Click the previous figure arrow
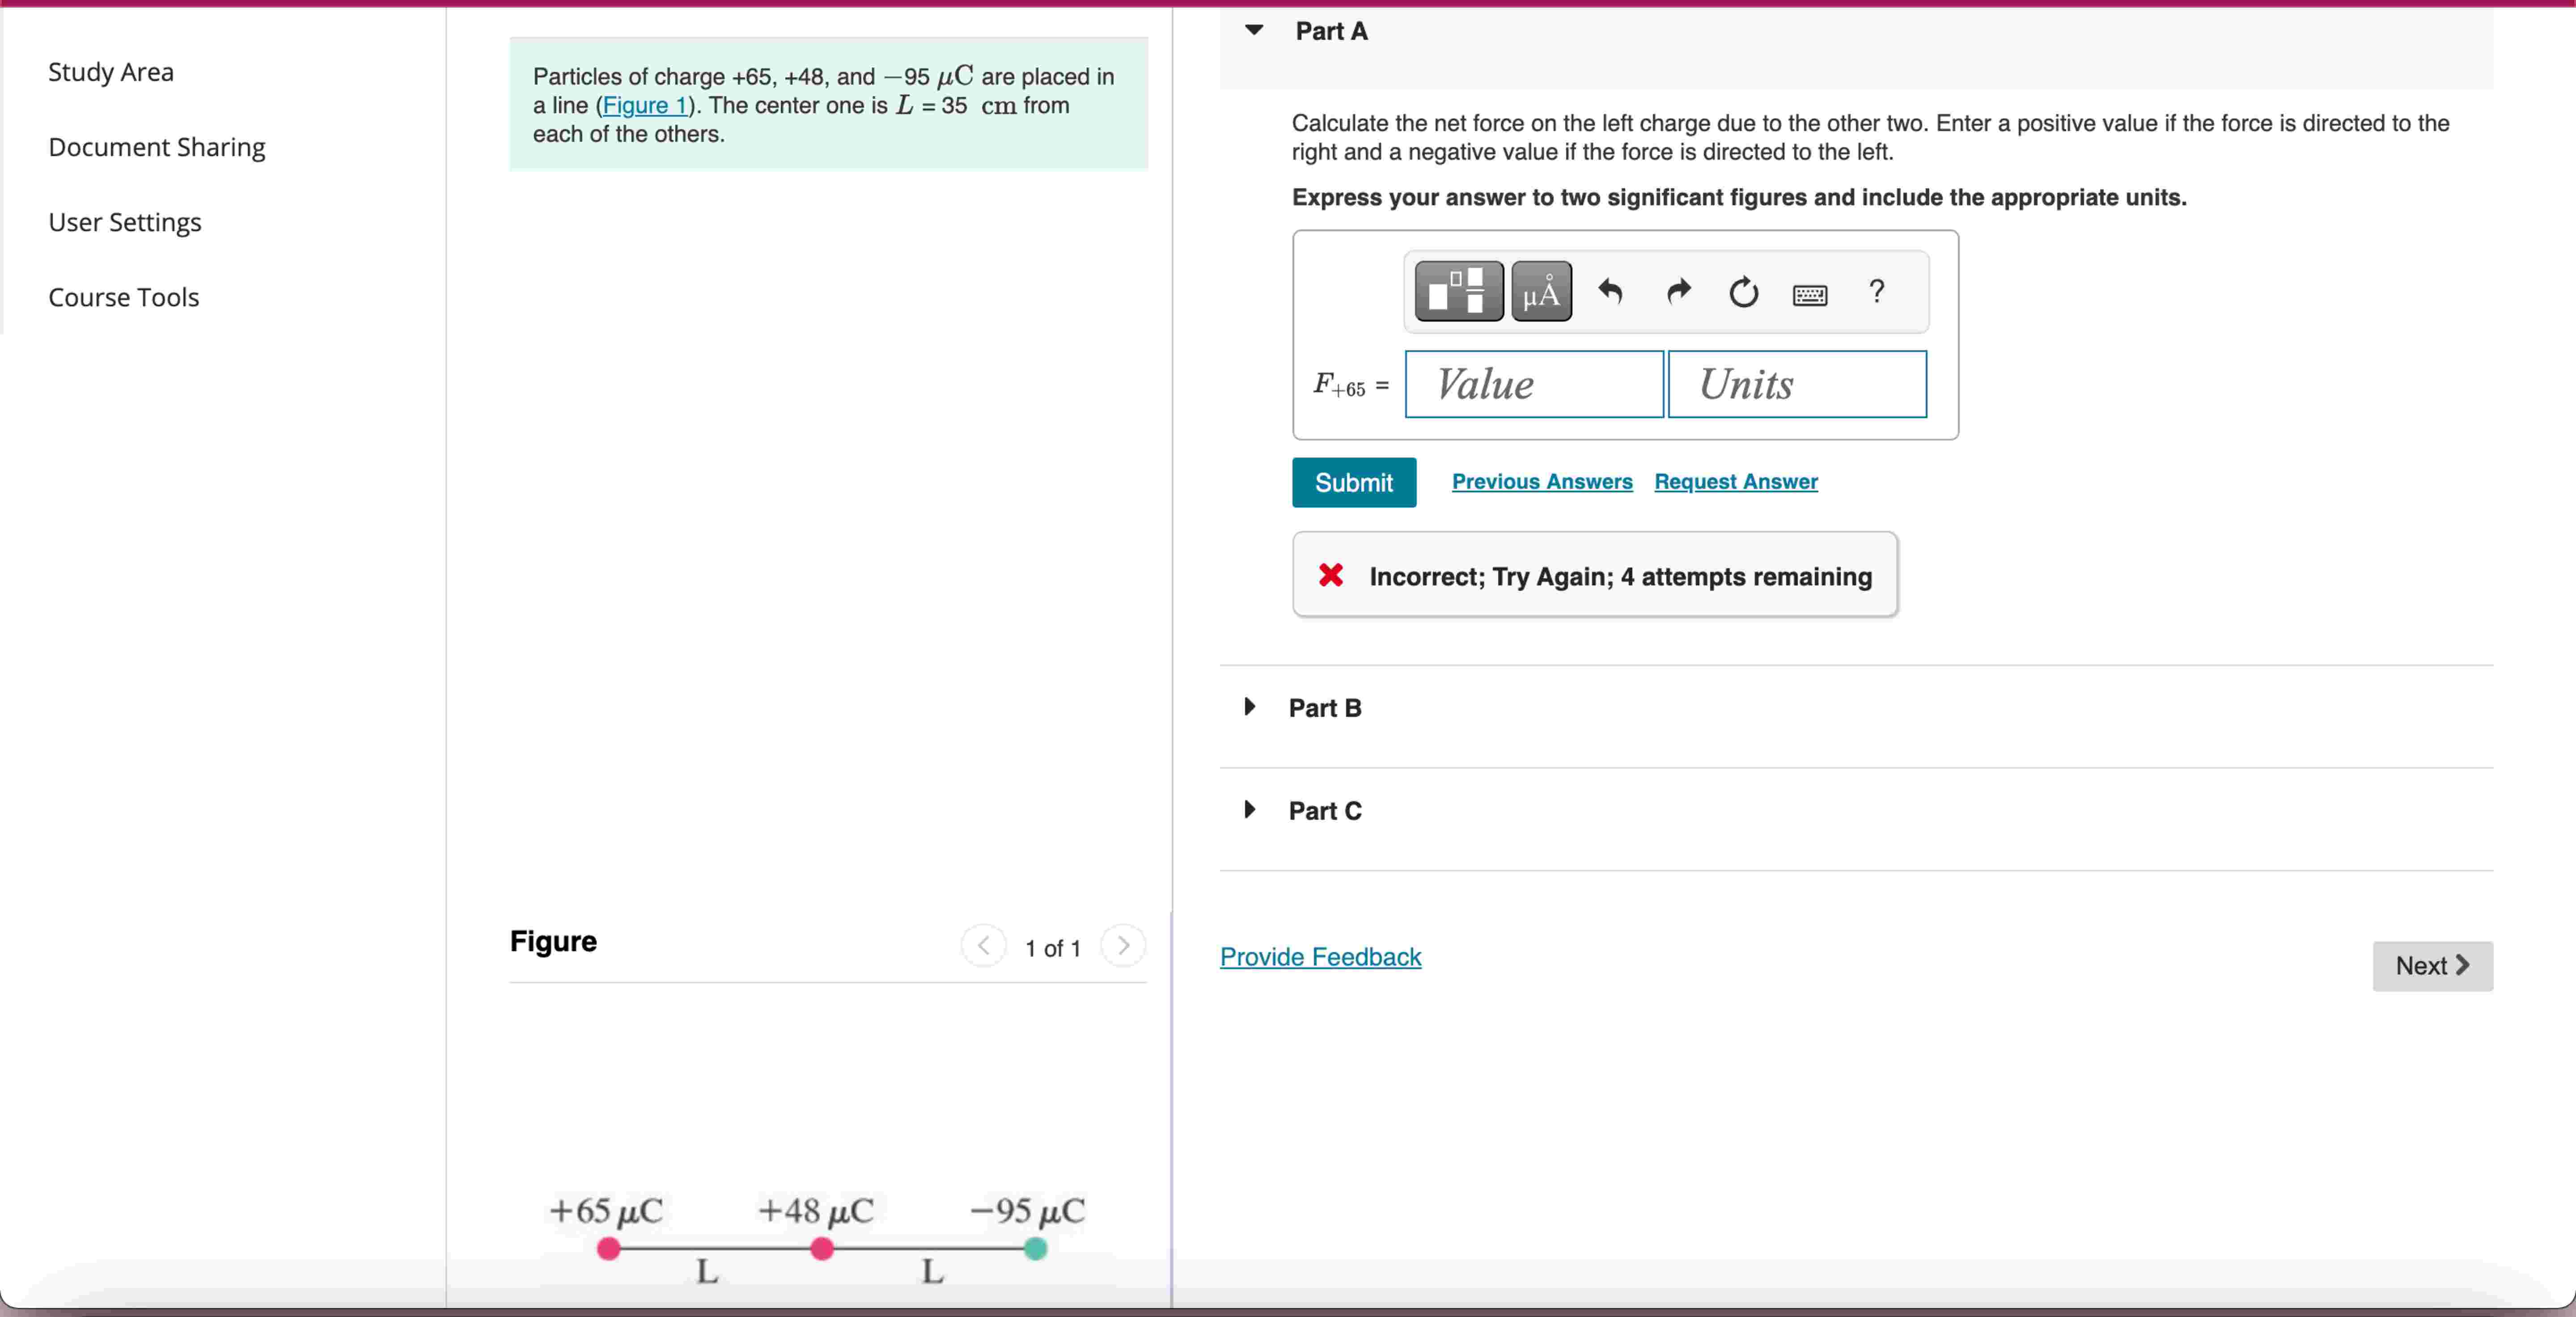 [983, 946]
